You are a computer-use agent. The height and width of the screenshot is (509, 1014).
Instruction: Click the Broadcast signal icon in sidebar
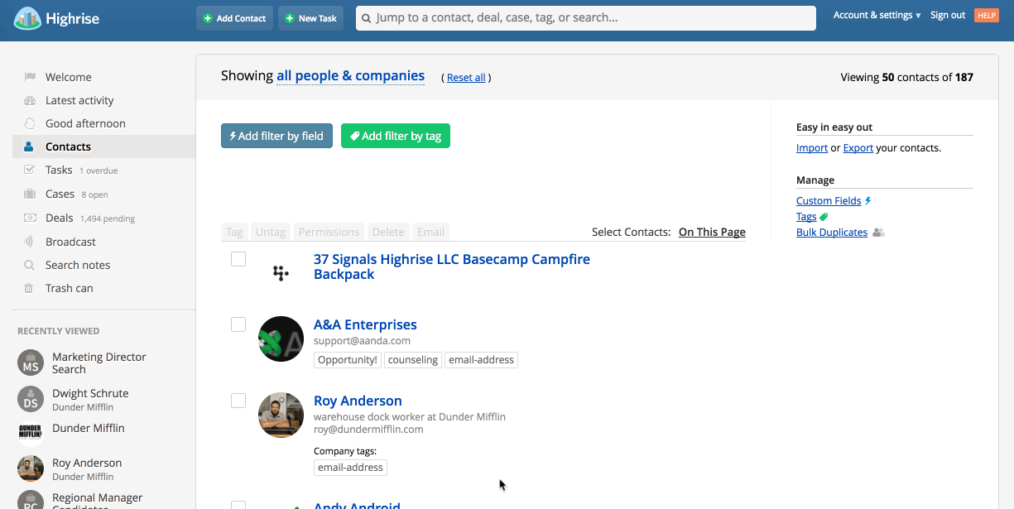29,242
